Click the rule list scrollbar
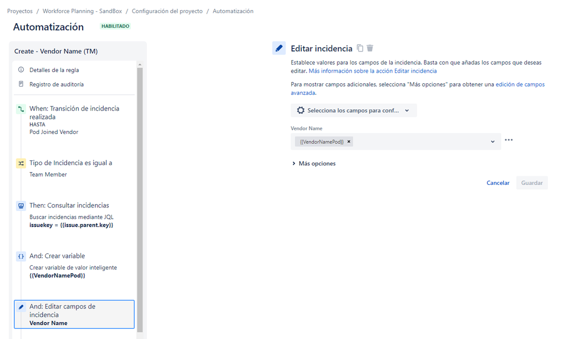Screen dimensions: 566x339 [x=140, y=200]
